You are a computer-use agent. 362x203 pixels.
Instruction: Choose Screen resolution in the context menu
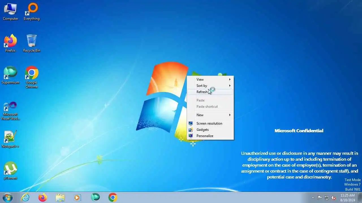tap(210, 123)
